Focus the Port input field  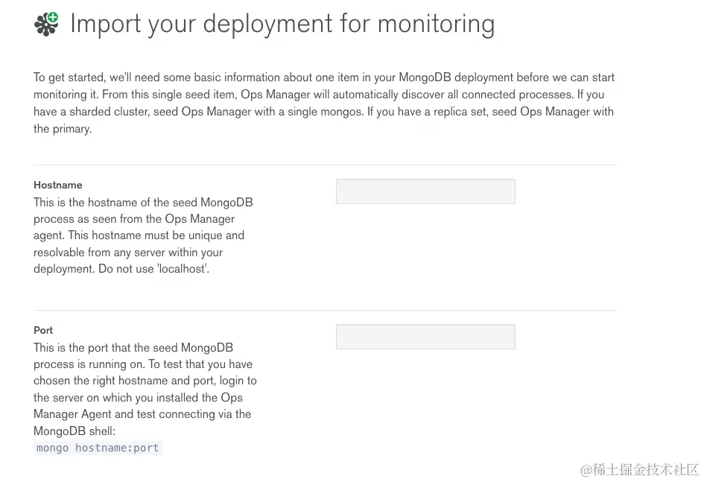[425, 337]
